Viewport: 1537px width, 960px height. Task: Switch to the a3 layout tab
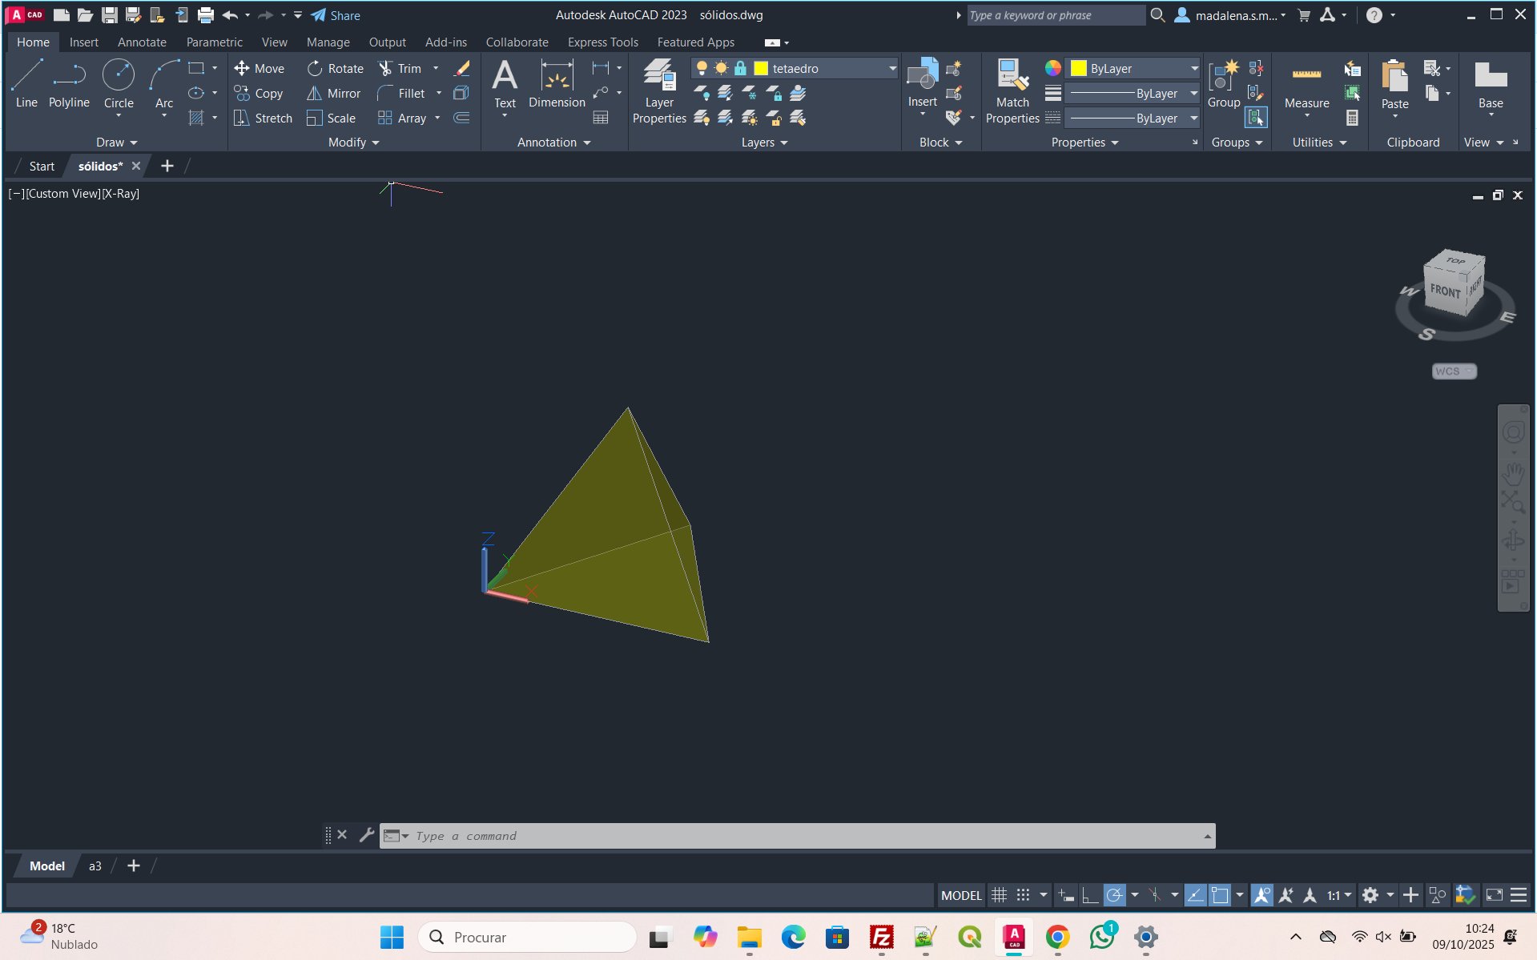[x=95, y=866]
